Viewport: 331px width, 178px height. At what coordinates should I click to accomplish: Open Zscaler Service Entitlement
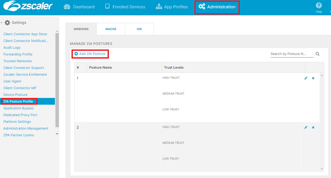point(25,75)
